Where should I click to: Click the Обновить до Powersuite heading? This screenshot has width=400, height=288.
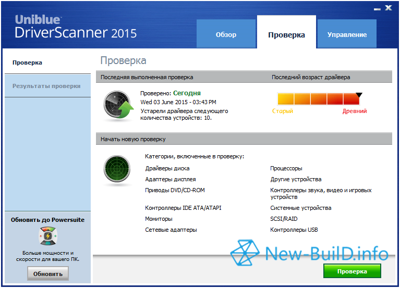[x=47, y=220]
